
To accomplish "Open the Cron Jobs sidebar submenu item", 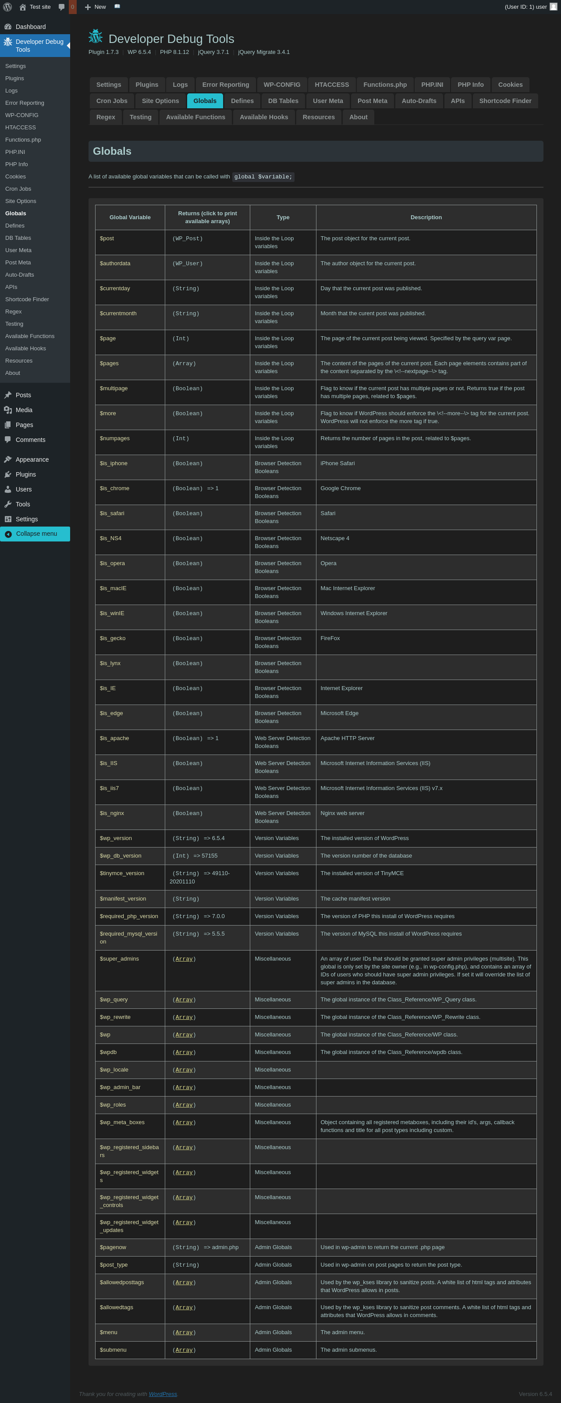I will tap(18, 189).
